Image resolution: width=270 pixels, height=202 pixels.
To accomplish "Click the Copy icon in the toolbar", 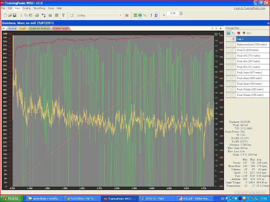I will [26, 15].
